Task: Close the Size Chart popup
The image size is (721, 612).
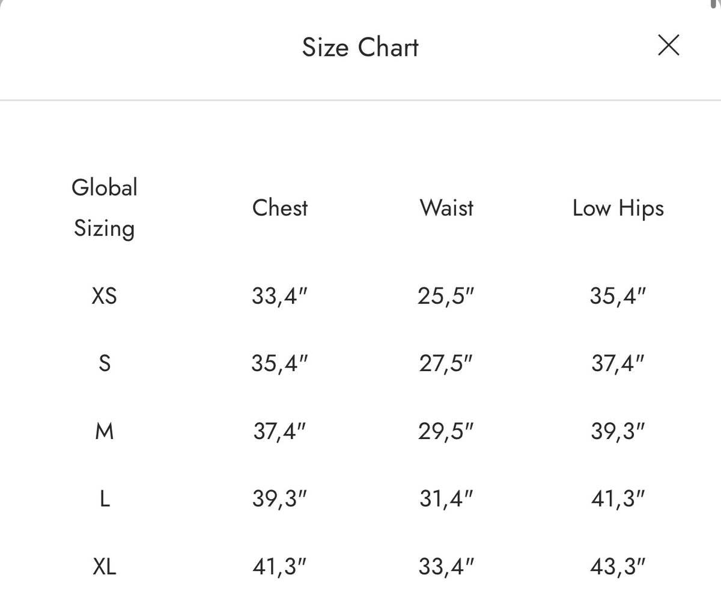Action: tap(668, 45)
